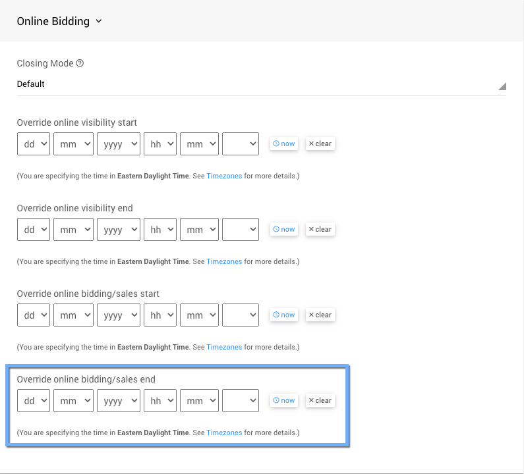Open the Closing Mode Default dropdown
Screen dimensions: 524x474
point(261,85)
